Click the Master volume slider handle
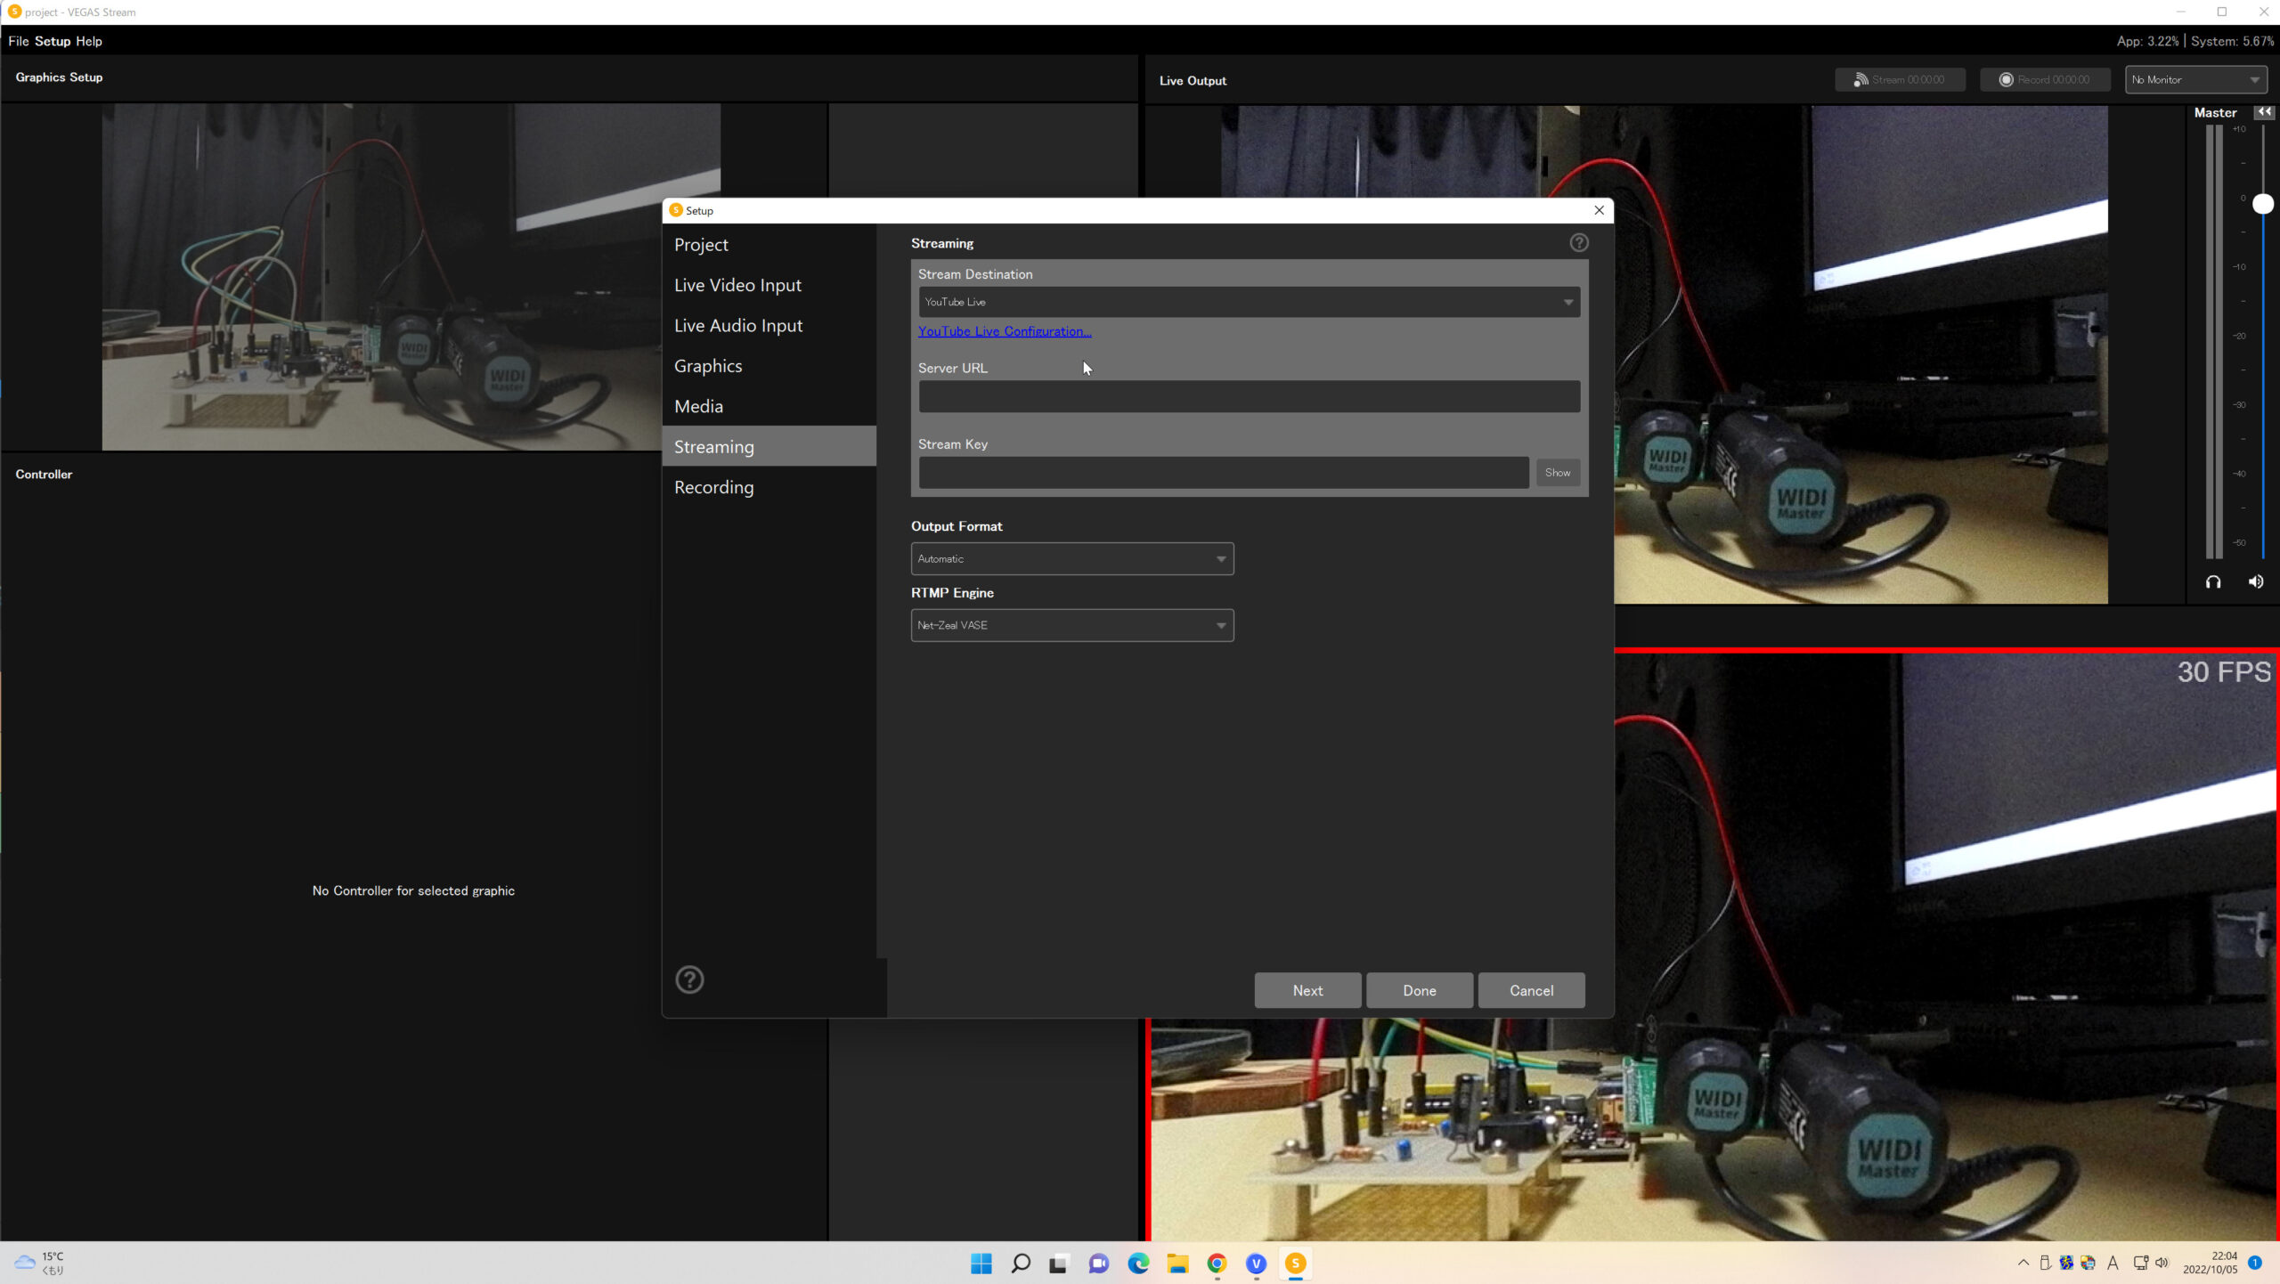 [x=2262, y=204]
